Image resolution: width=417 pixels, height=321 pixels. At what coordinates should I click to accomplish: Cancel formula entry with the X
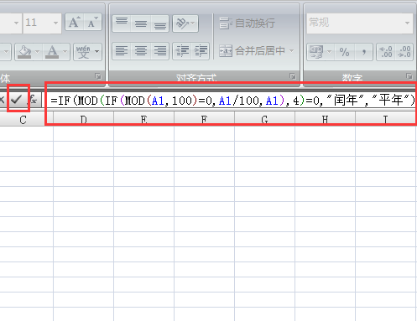coord(3,99)
